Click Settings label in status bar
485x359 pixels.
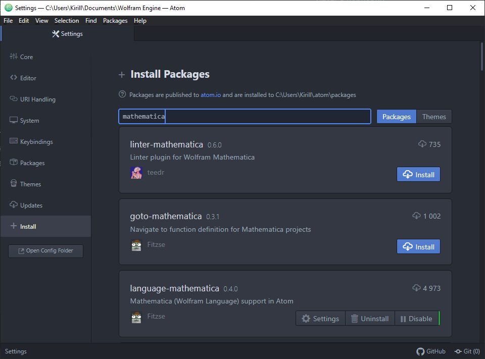pos(16,351)
